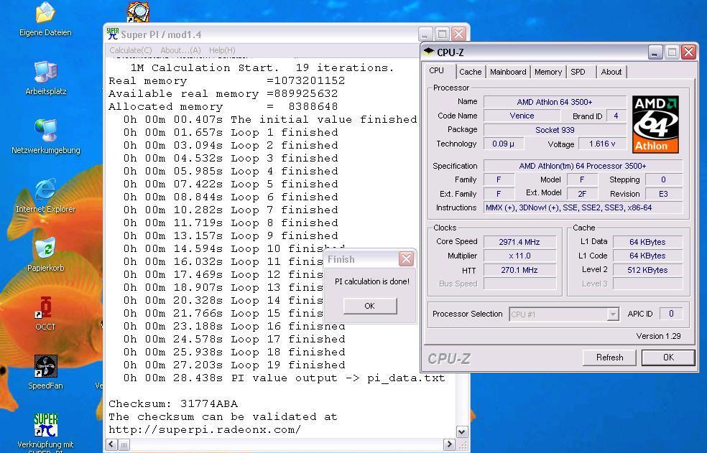Viewport: 707px width, 453px height.
Task: Click the Brand ID value 4
Action: click(x=616, y=116)
